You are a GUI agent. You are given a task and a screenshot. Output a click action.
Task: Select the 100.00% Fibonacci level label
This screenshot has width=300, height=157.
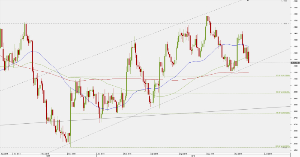[x=282, y=146]
